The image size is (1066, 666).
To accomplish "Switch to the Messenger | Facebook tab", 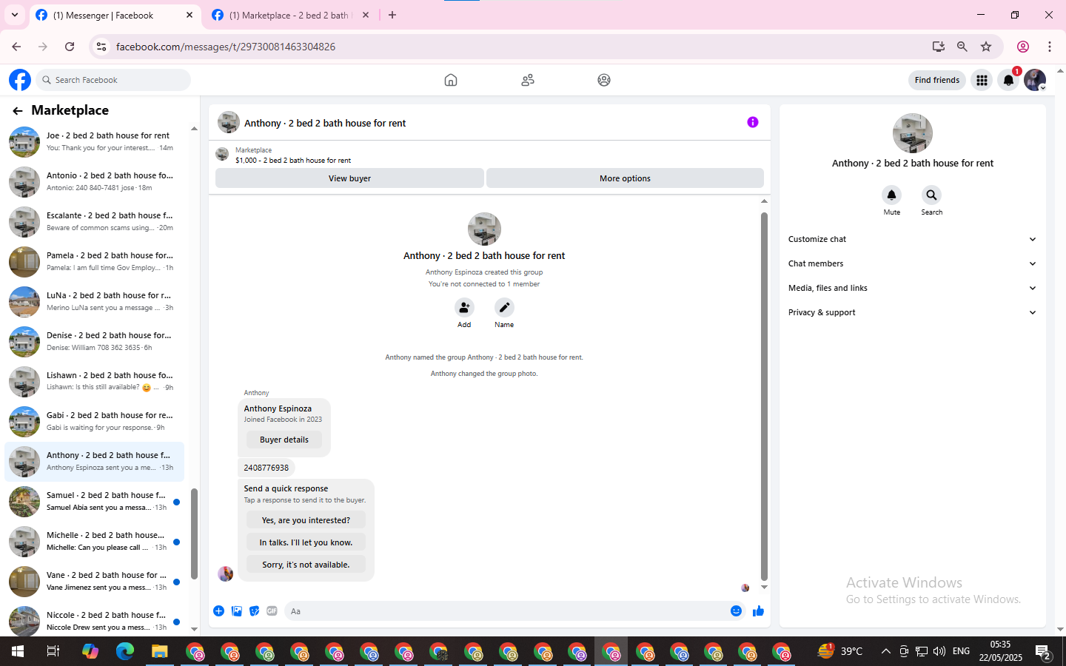I will tap(115, 16).
